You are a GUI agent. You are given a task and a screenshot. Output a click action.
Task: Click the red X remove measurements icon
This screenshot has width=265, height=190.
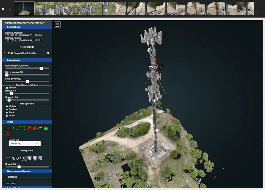coord(8,134)
